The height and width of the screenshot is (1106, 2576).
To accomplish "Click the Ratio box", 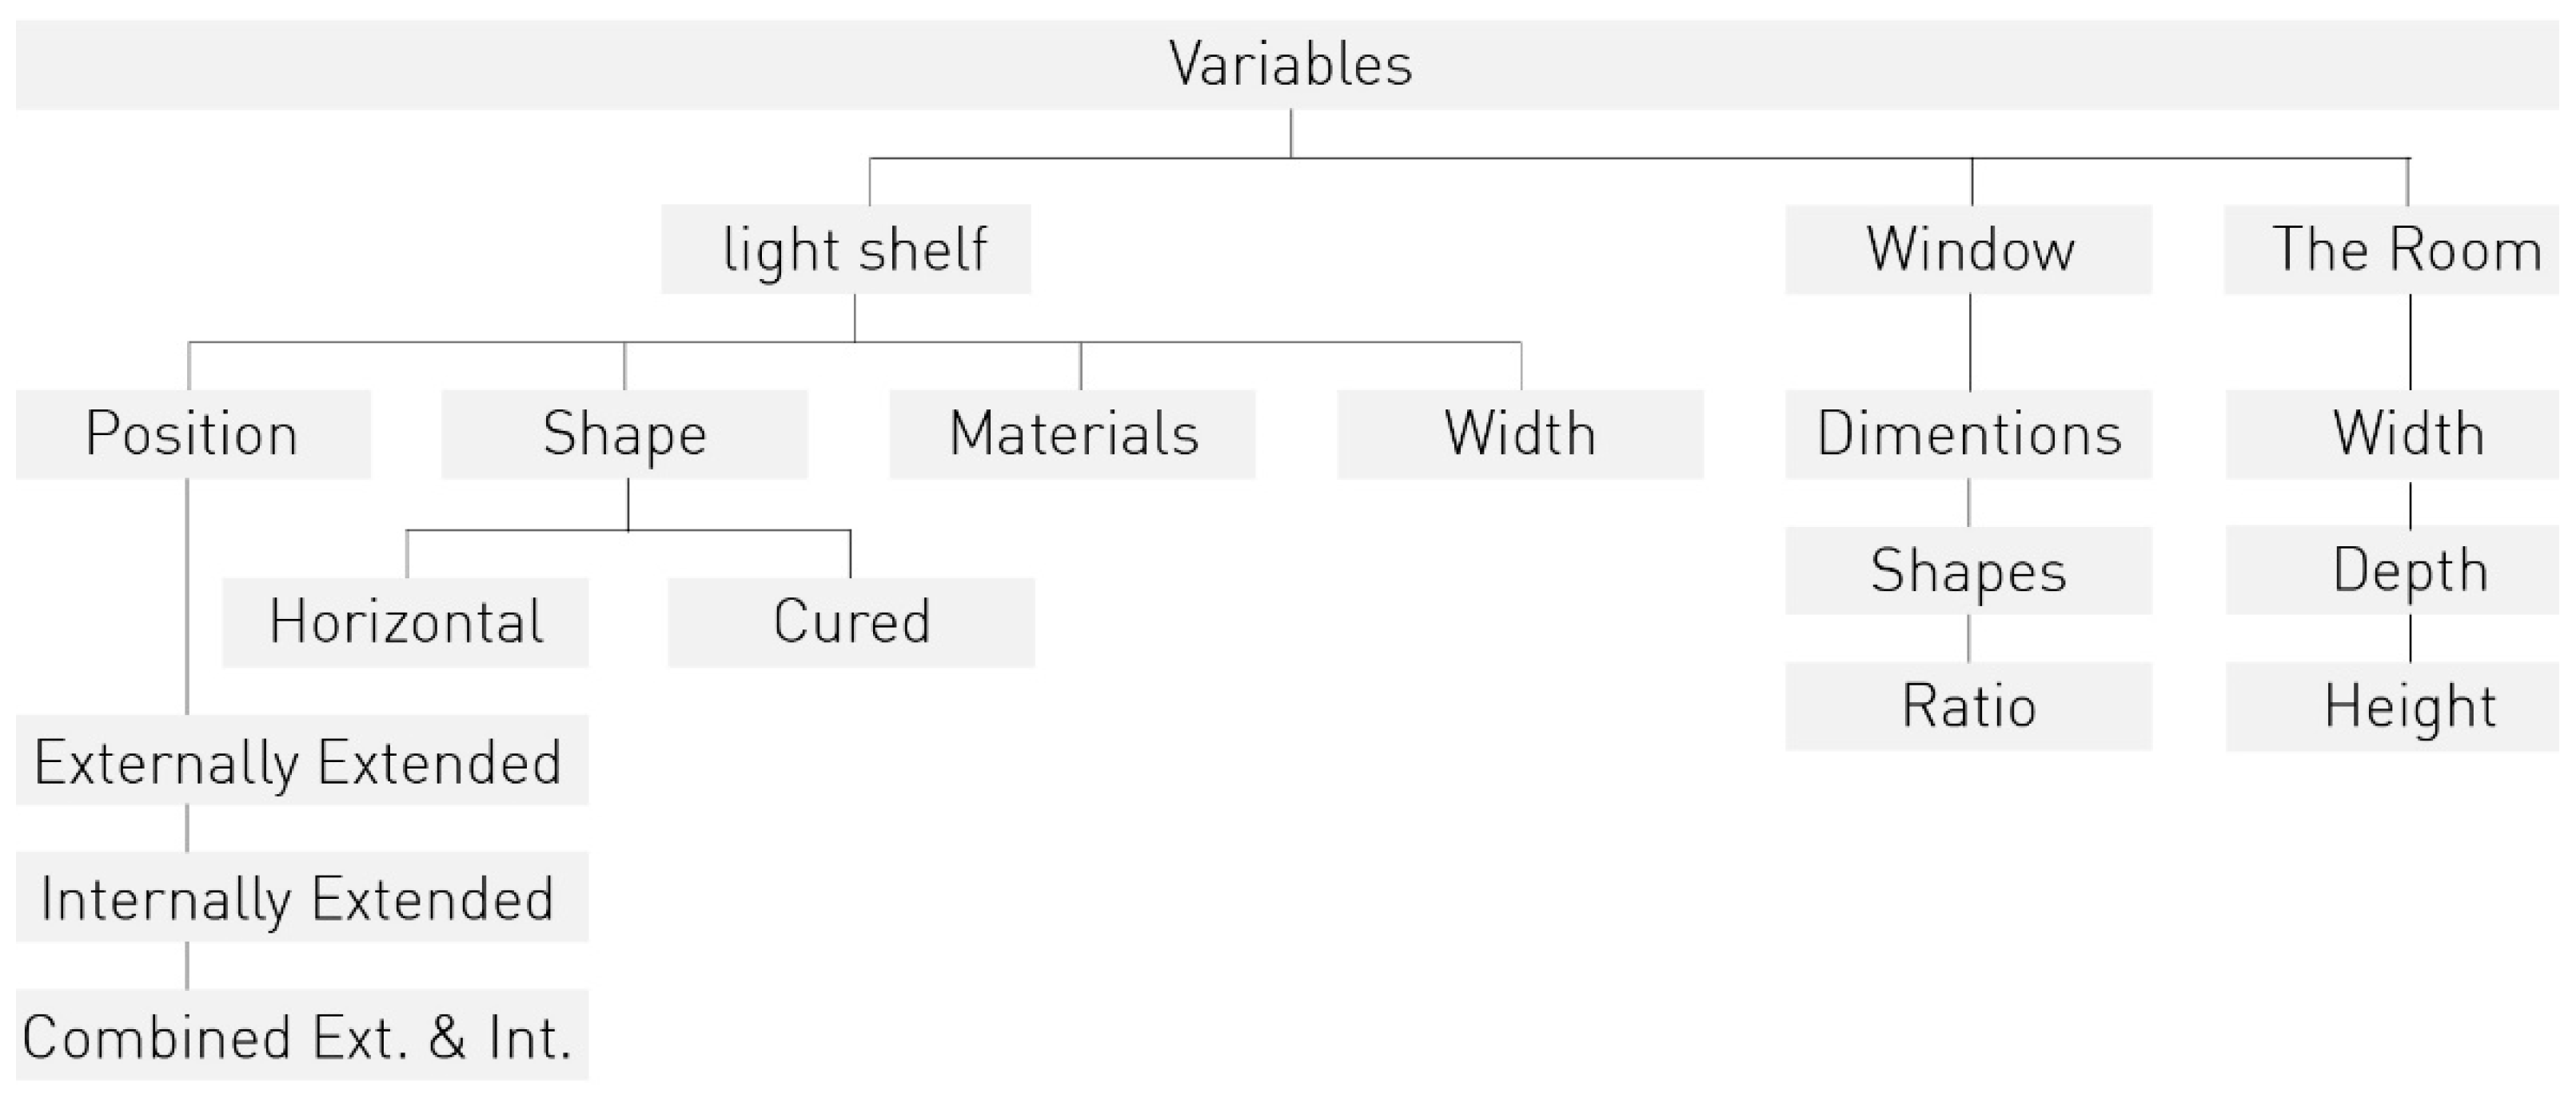I will click(1968, 706).
